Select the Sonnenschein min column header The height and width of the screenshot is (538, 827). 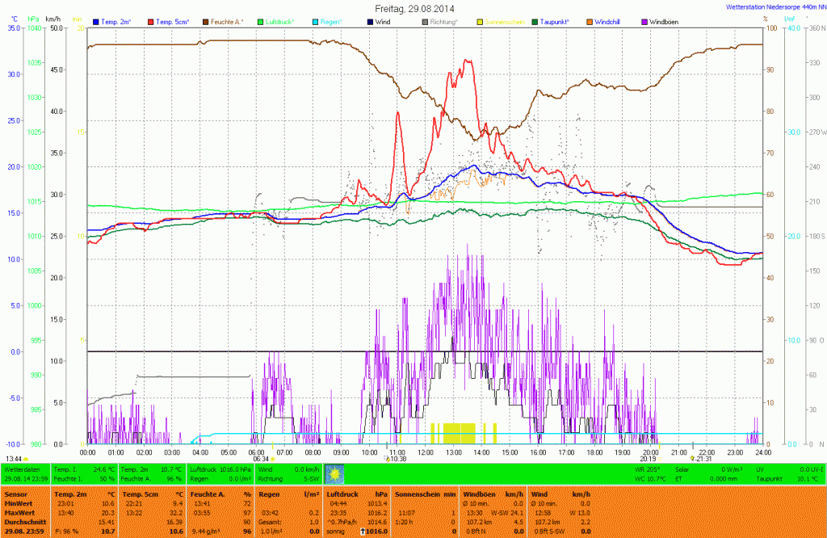click(x=425, y=493)
